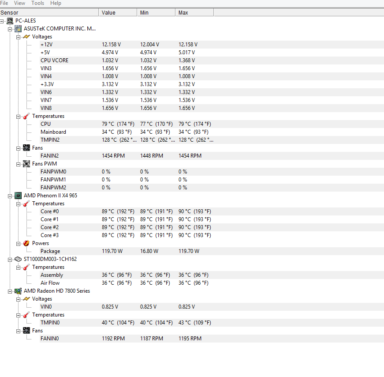Select the Package power row
This screenshot has height=377, width=384.
(212, 251)
